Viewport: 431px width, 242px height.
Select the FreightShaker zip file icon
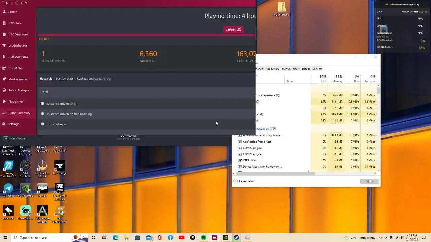(281, 9)
